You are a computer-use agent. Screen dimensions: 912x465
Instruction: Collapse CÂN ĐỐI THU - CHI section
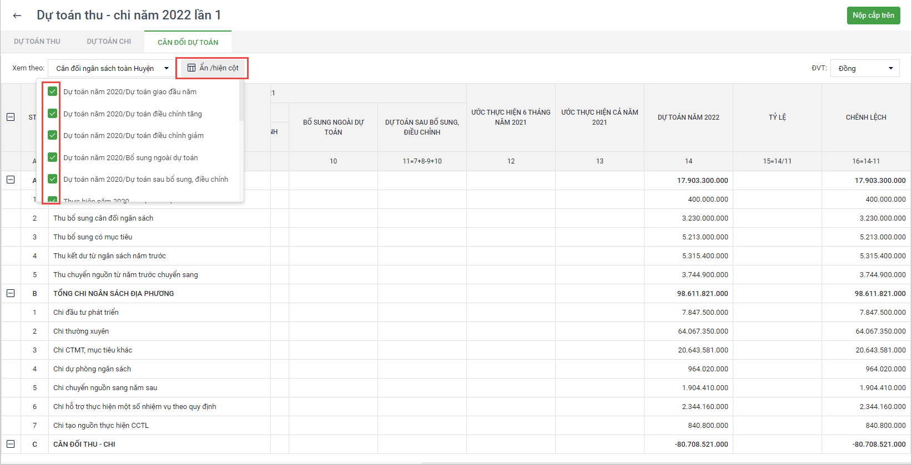click(11, 444)
